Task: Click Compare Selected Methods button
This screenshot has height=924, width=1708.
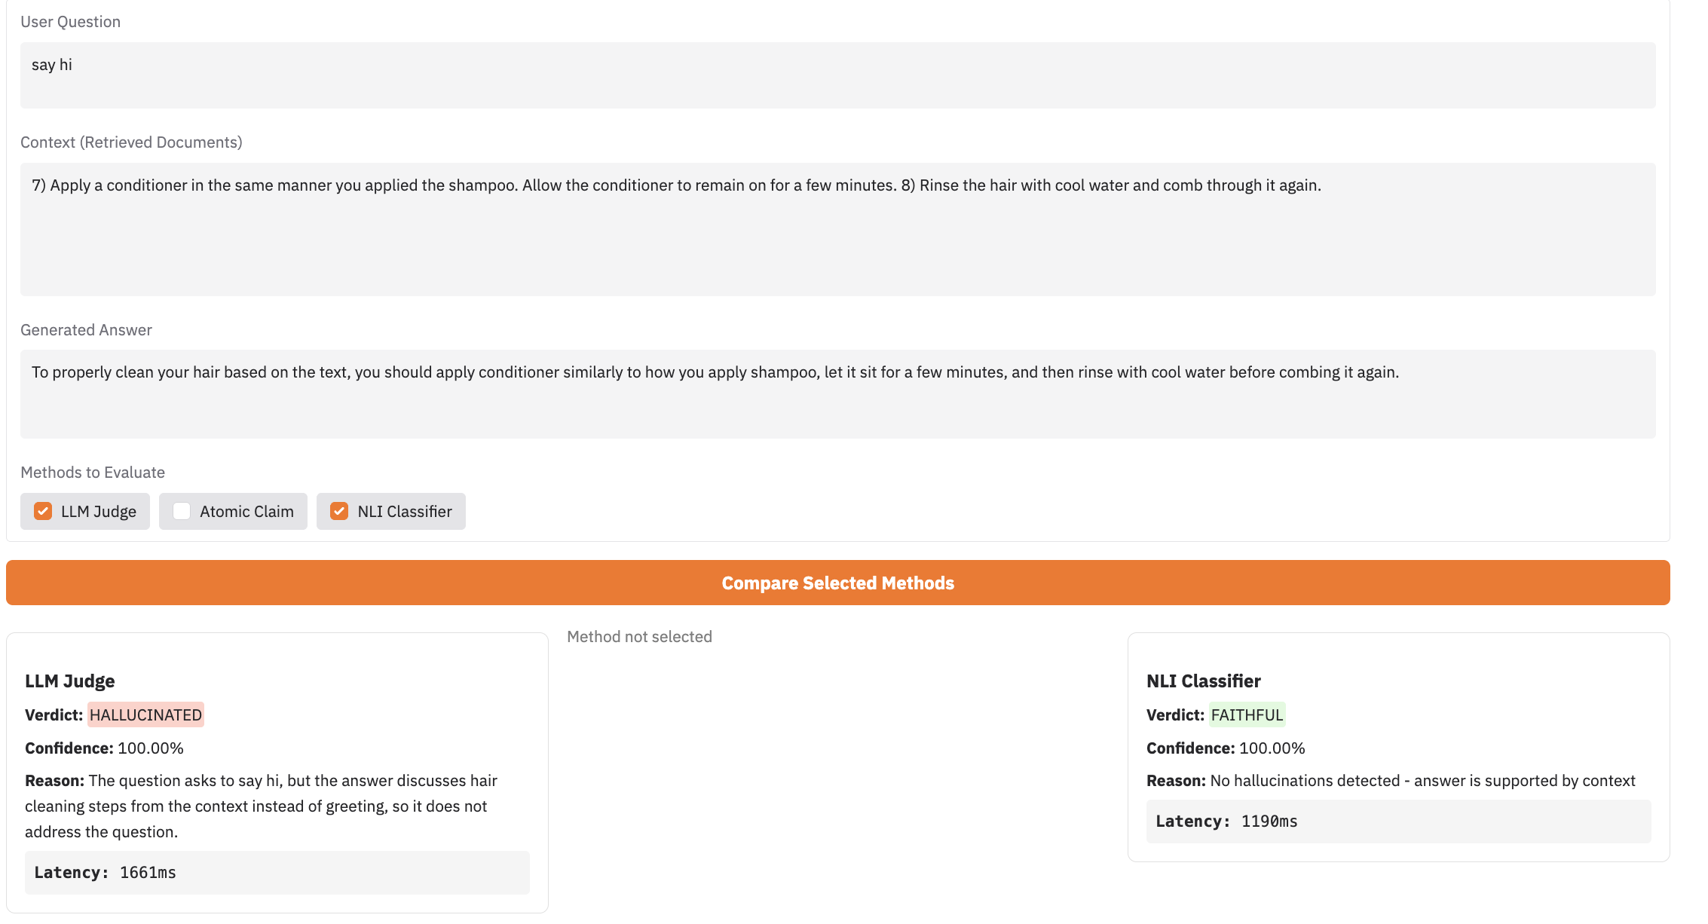Action: pyautogui.click(x=837, y=583)
